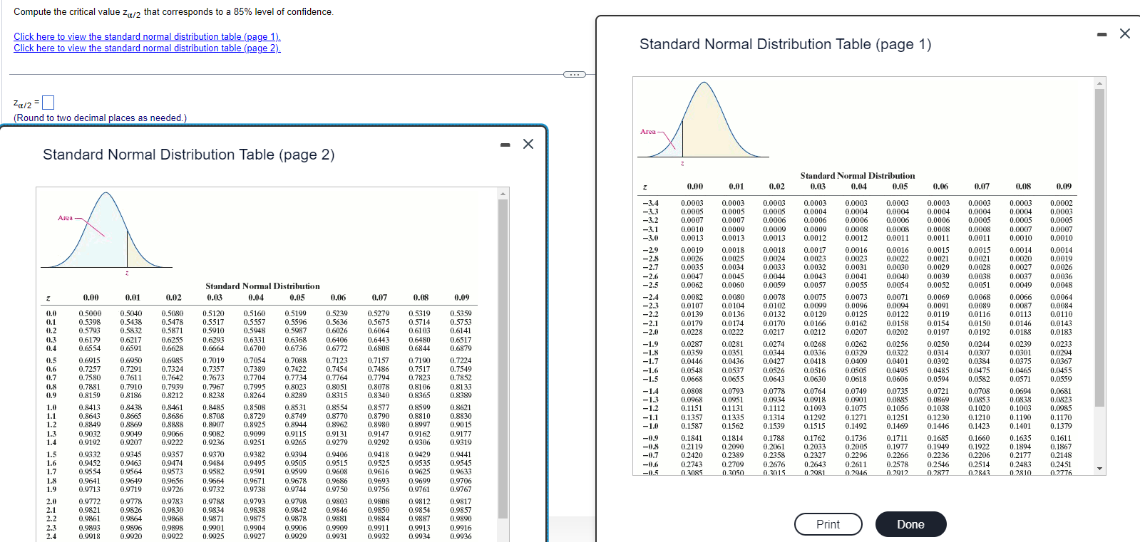Image resolution: width=1140 pixels, height=542 pixels.
Task: Select value 0.0749 in page 1 table
Action: pyautogui.click(x=856, y=391)
